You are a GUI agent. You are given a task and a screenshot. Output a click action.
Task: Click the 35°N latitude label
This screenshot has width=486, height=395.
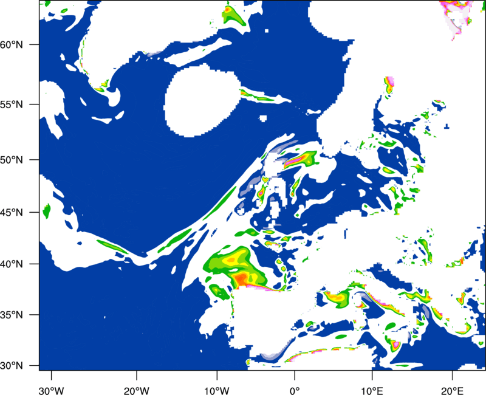tap(12, 315)
